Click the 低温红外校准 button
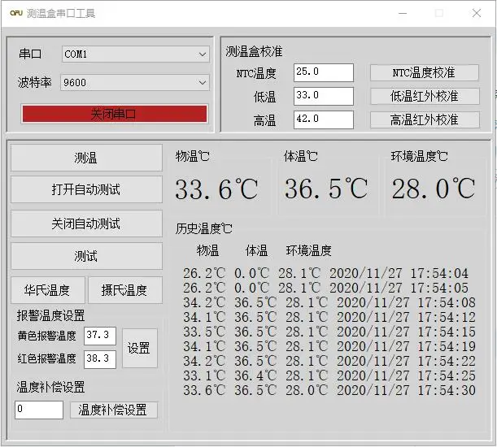 [x=425, y=96]
